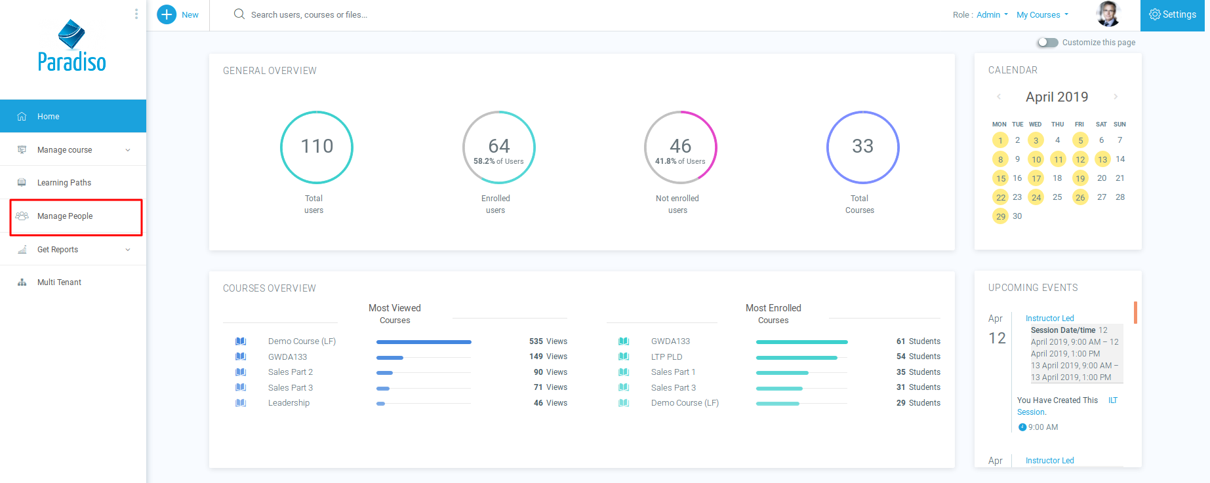The height and width of the screenshot is (483, 1210).
Task: Click the user profile avatar
Action: point(1108,14)
